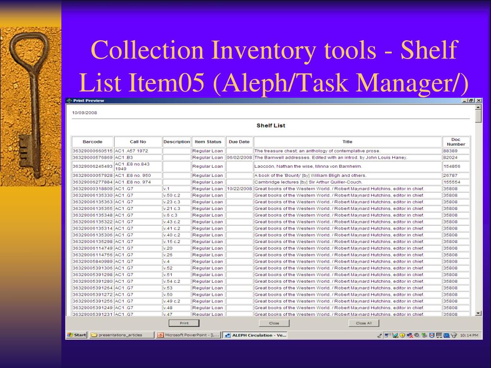Open the Windows Start menu
The height and width of the screenshot is (368, 491).
click(77, 335)
